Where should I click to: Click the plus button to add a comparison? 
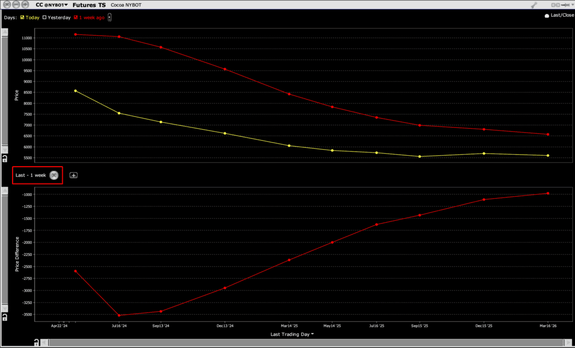click(x=73, y=175)
